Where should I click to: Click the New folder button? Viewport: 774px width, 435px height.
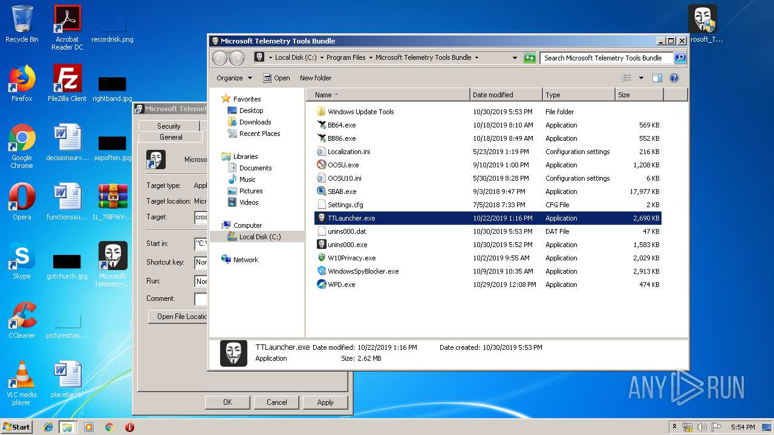316,78
